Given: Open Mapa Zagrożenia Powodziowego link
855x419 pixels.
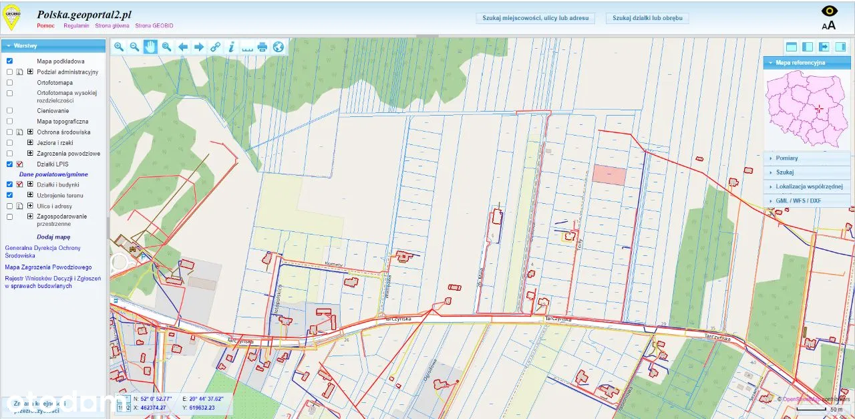Looking at the screenshot, I should [48, 267].
